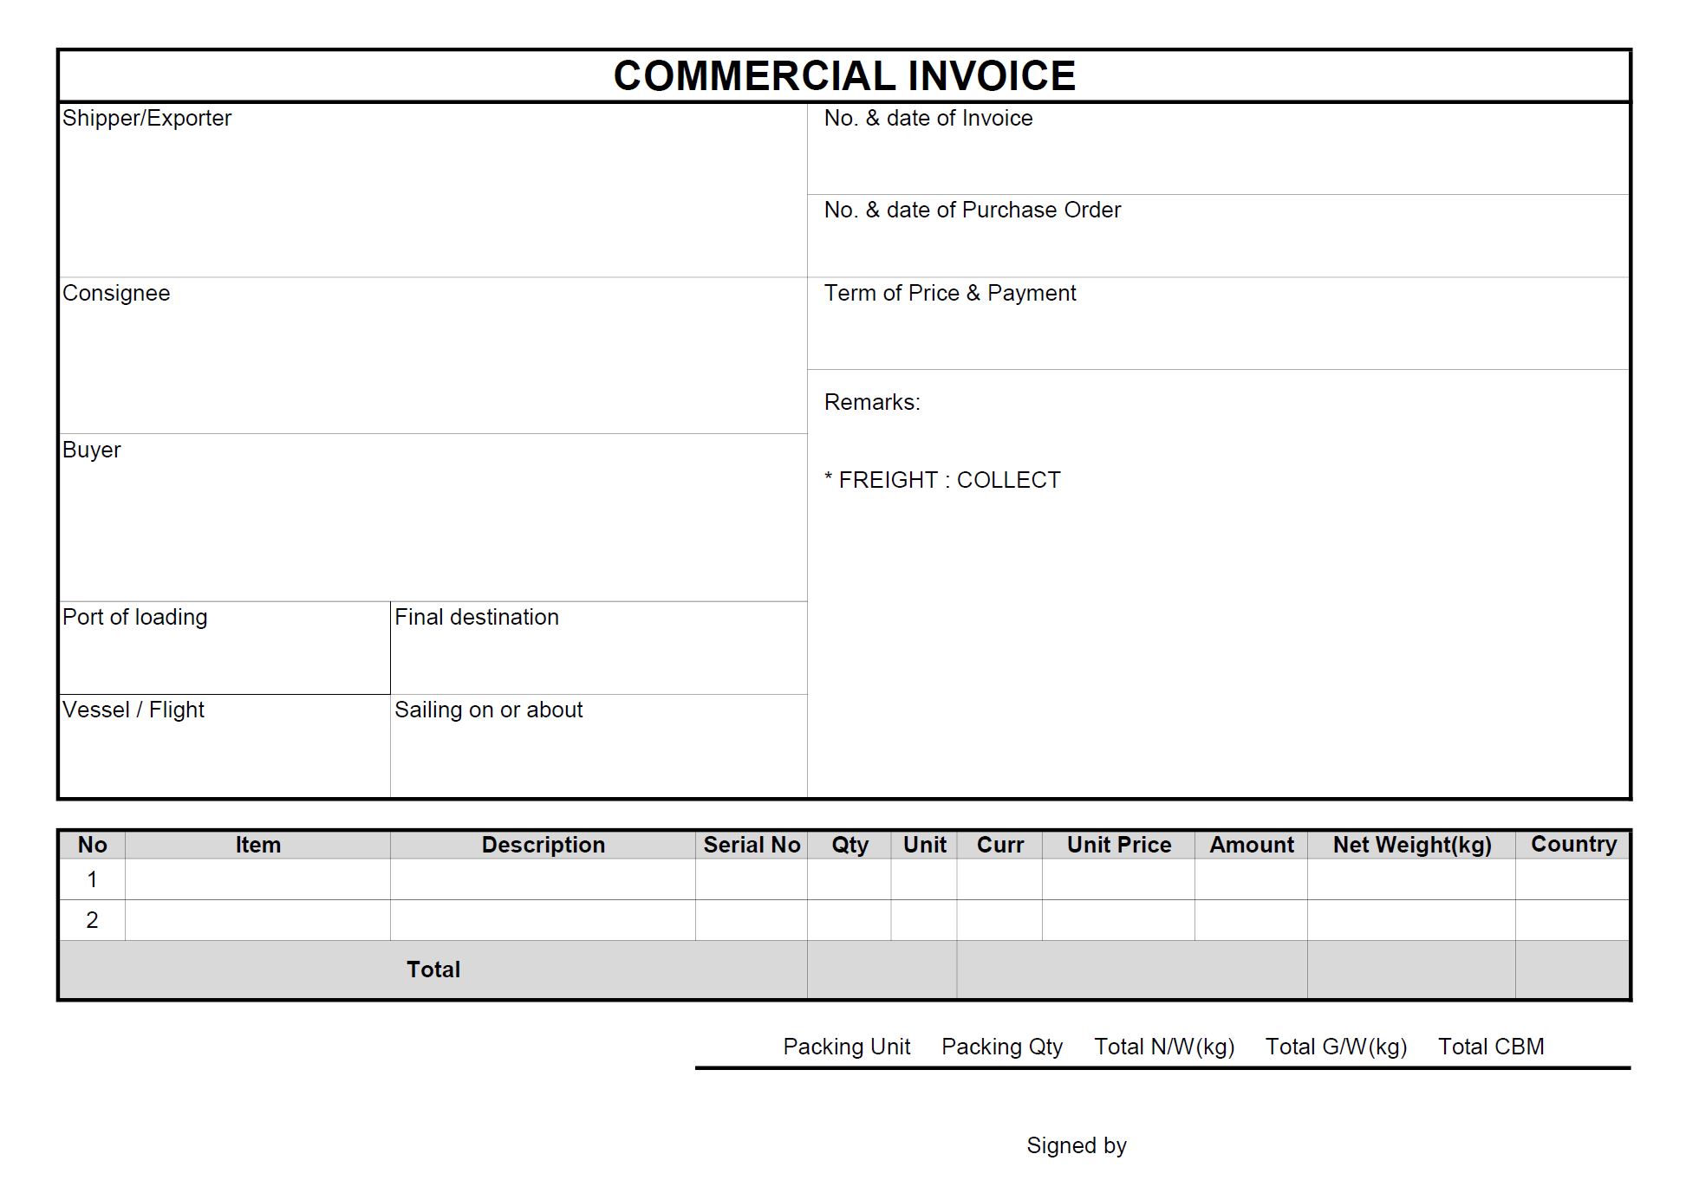This screenshot has height=1193, width=1686.
Task: Click row number 1 in table
Action: pos(92,879)
